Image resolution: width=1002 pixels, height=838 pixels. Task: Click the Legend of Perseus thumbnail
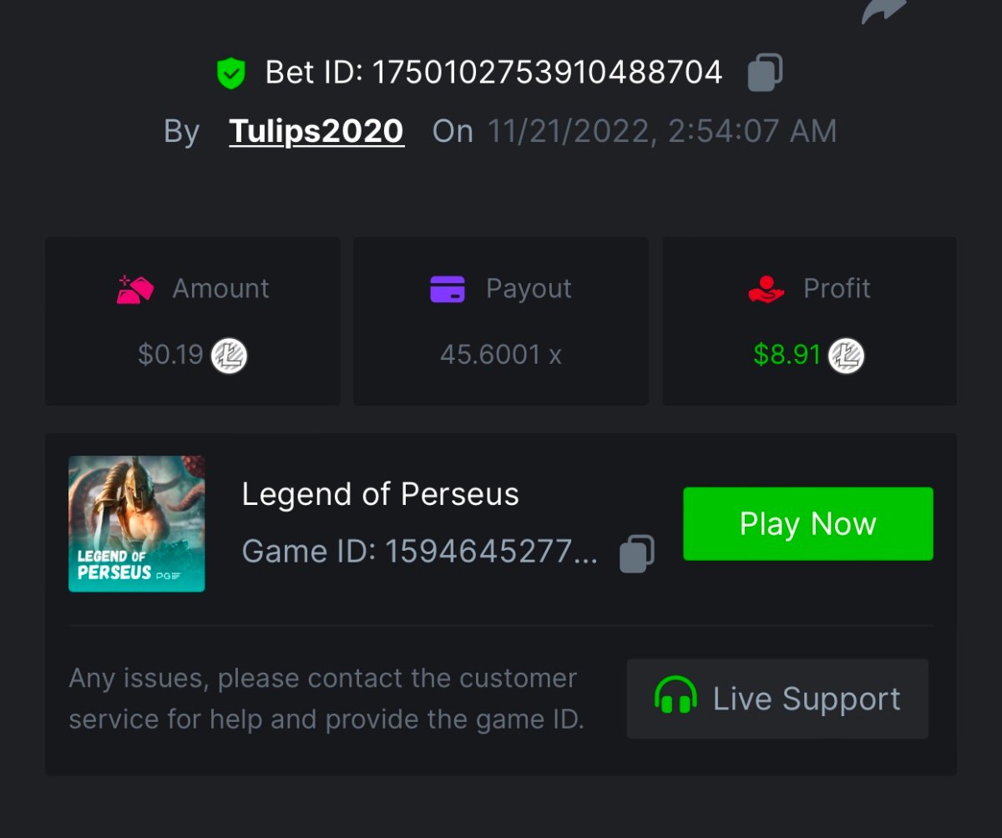[x=136, y=523]
